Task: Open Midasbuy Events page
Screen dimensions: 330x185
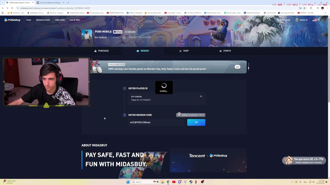Action: [x=43, y=20]
